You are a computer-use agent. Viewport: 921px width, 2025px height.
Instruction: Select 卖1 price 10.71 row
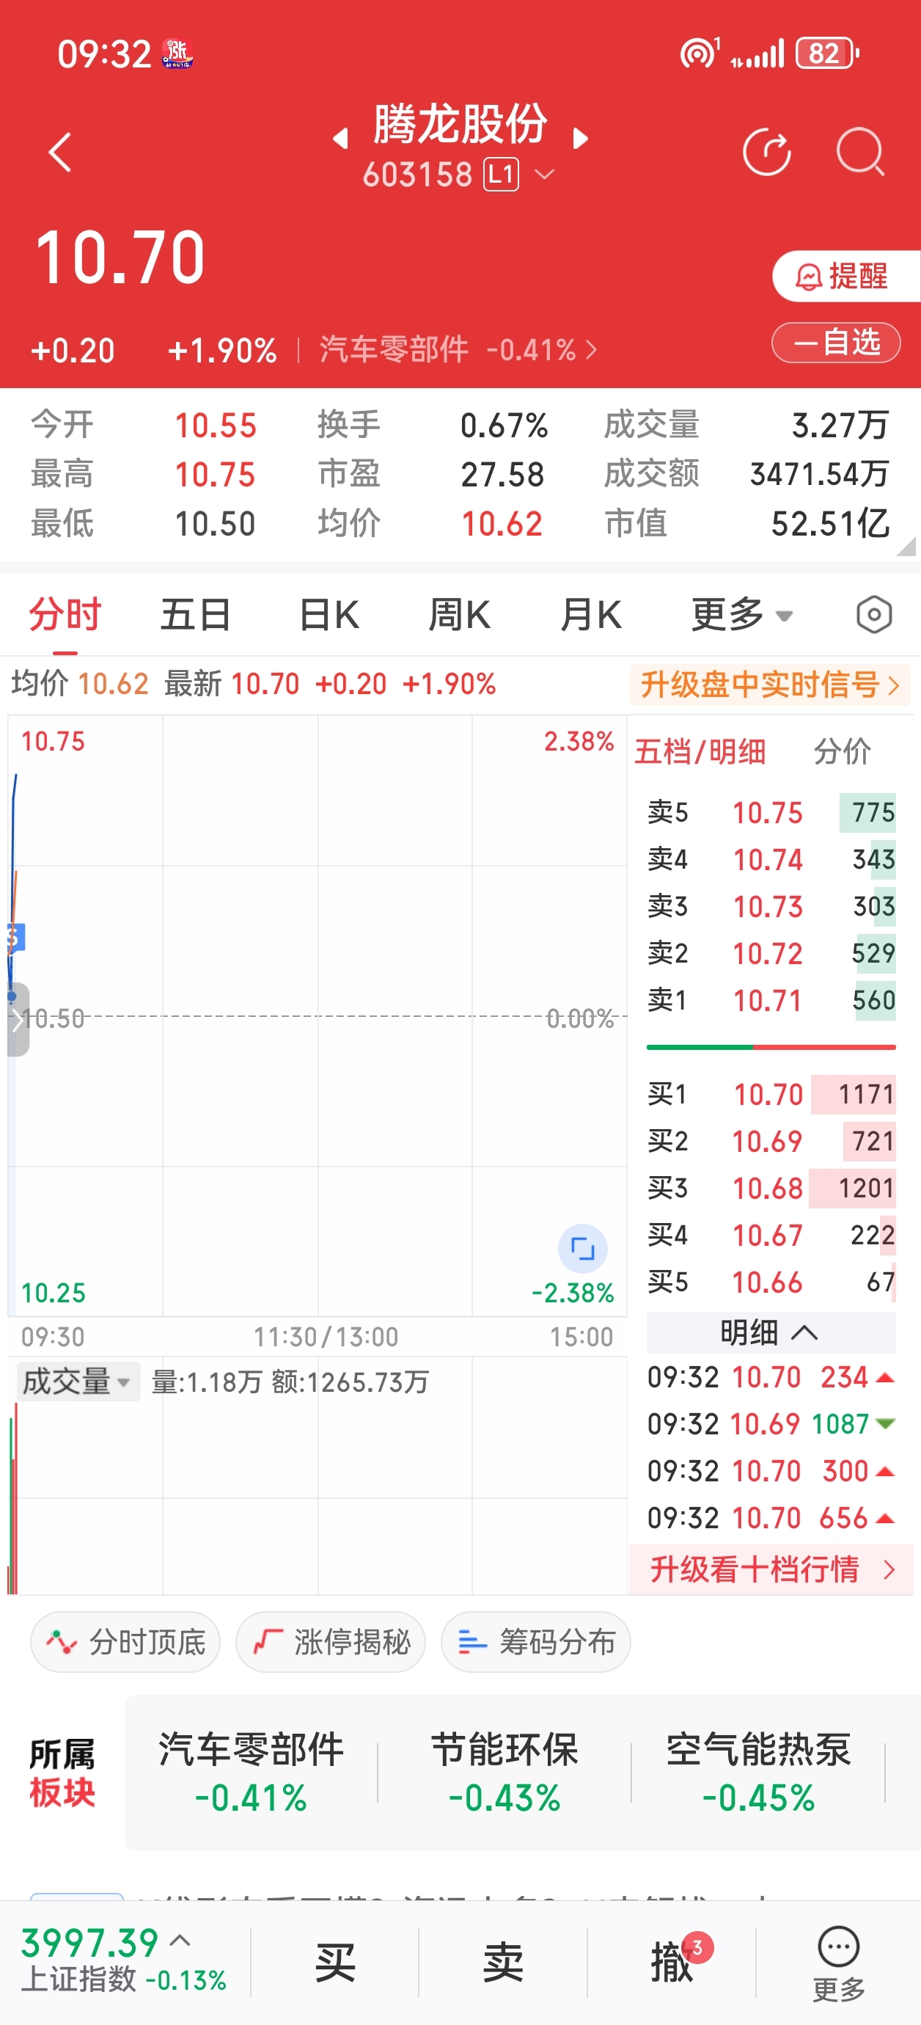click(771, 1001)
